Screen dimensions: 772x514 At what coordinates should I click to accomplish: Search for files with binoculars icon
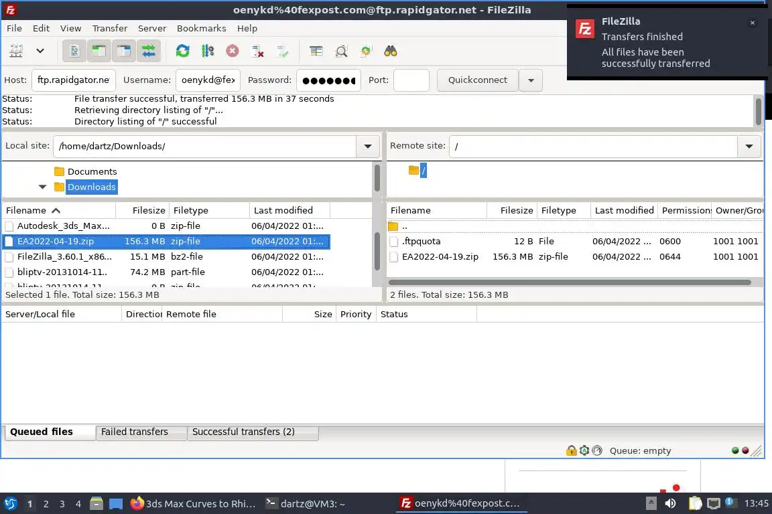click(391, 51)
